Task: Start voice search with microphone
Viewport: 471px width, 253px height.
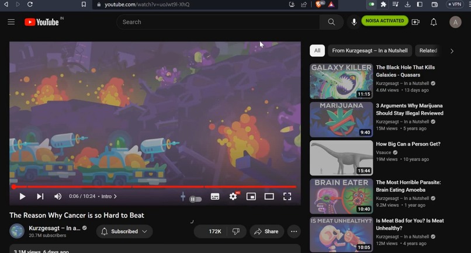Action: click(354, 22)
